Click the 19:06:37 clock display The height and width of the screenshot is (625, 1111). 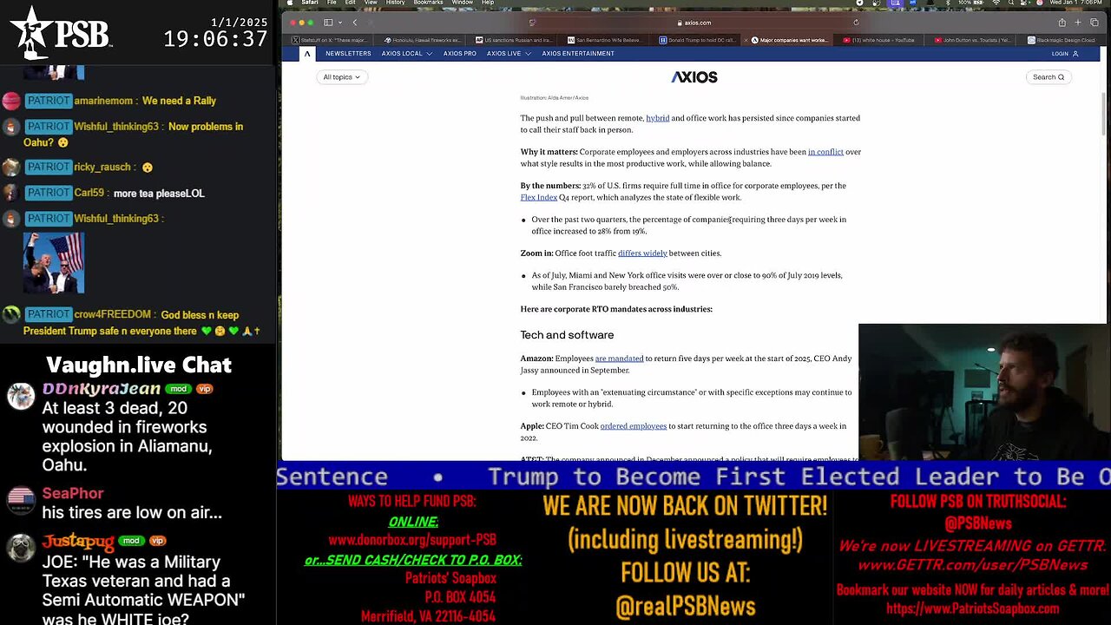pyautogui.click(x=215, y=39)
